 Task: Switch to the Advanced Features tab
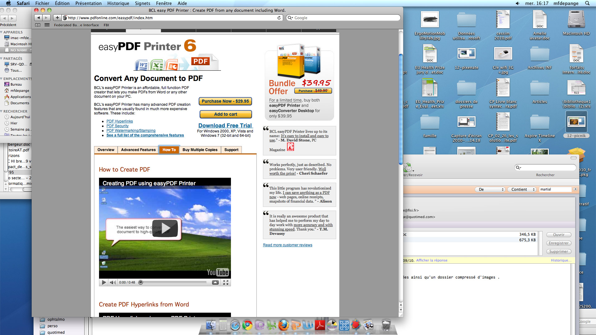[x=138, y=150]
